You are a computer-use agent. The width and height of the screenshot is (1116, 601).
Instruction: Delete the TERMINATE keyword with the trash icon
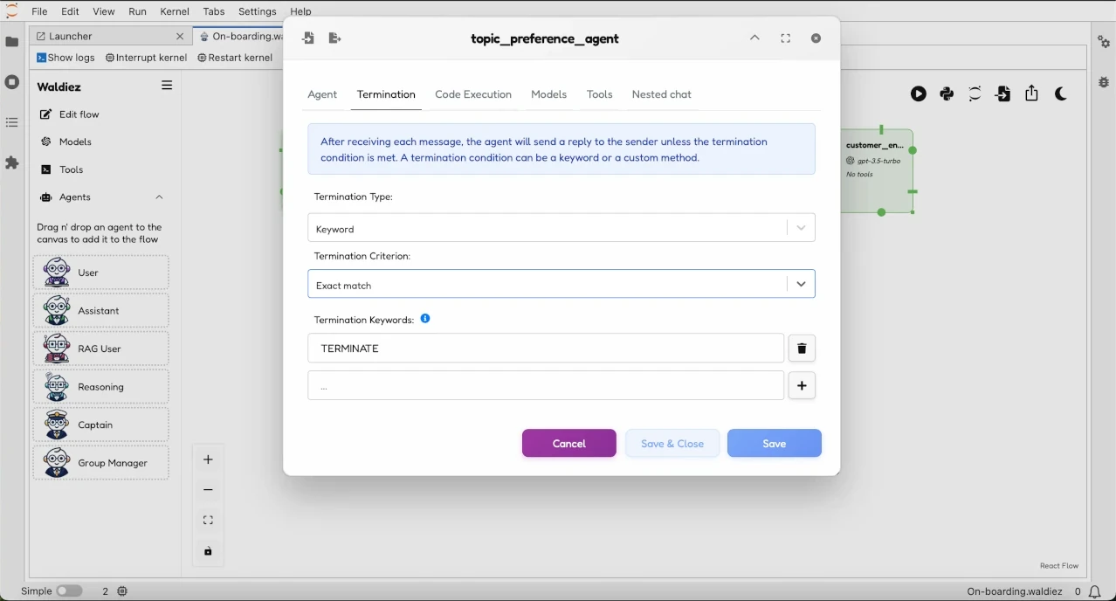click(802, 348)
